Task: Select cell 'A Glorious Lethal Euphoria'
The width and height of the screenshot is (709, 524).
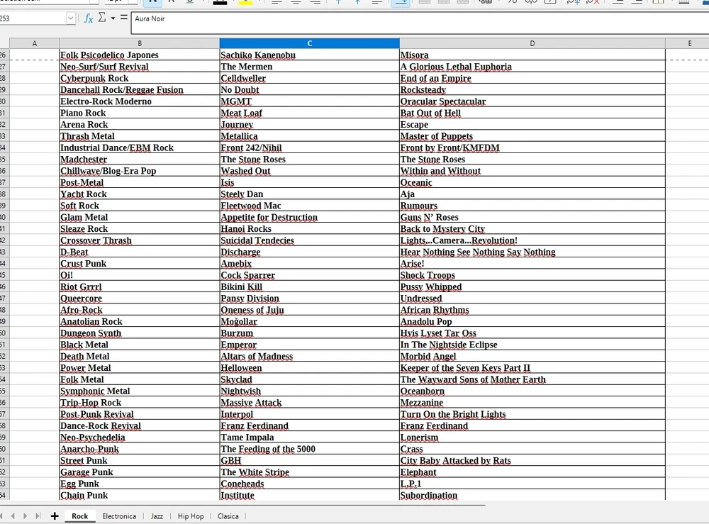Action: (532, 67)
